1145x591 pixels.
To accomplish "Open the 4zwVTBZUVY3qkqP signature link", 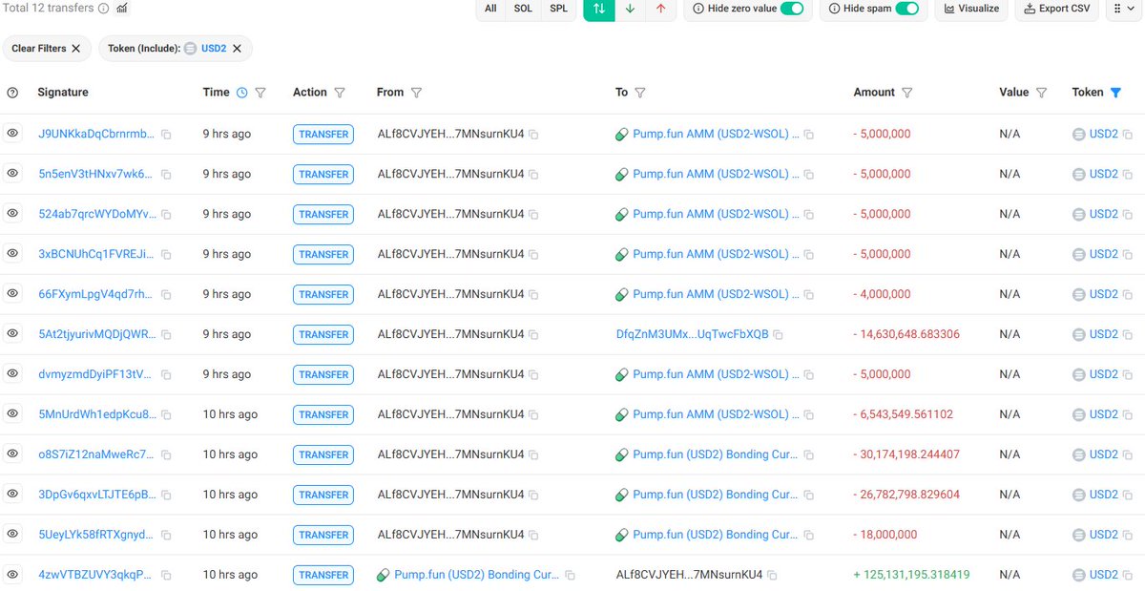I will pos(95,575).
